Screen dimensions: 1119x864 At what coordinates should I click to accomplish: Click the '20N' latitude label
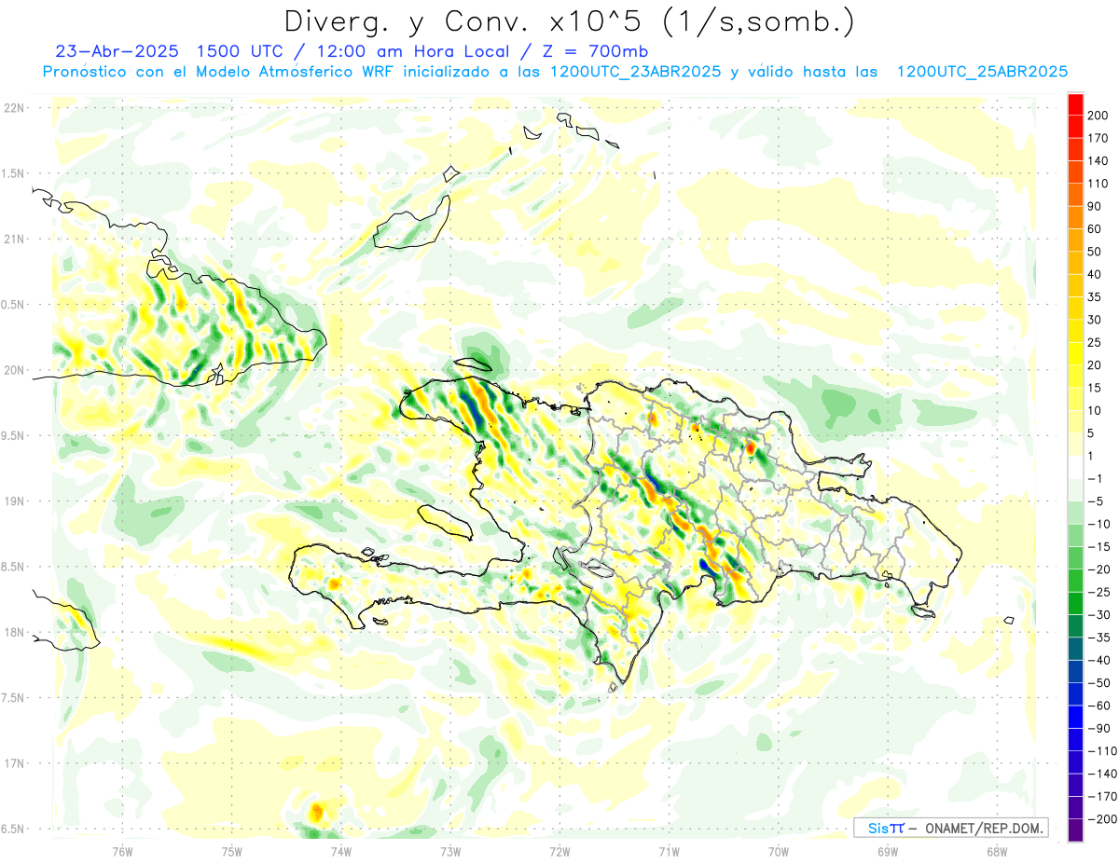(x=13, y=370)
